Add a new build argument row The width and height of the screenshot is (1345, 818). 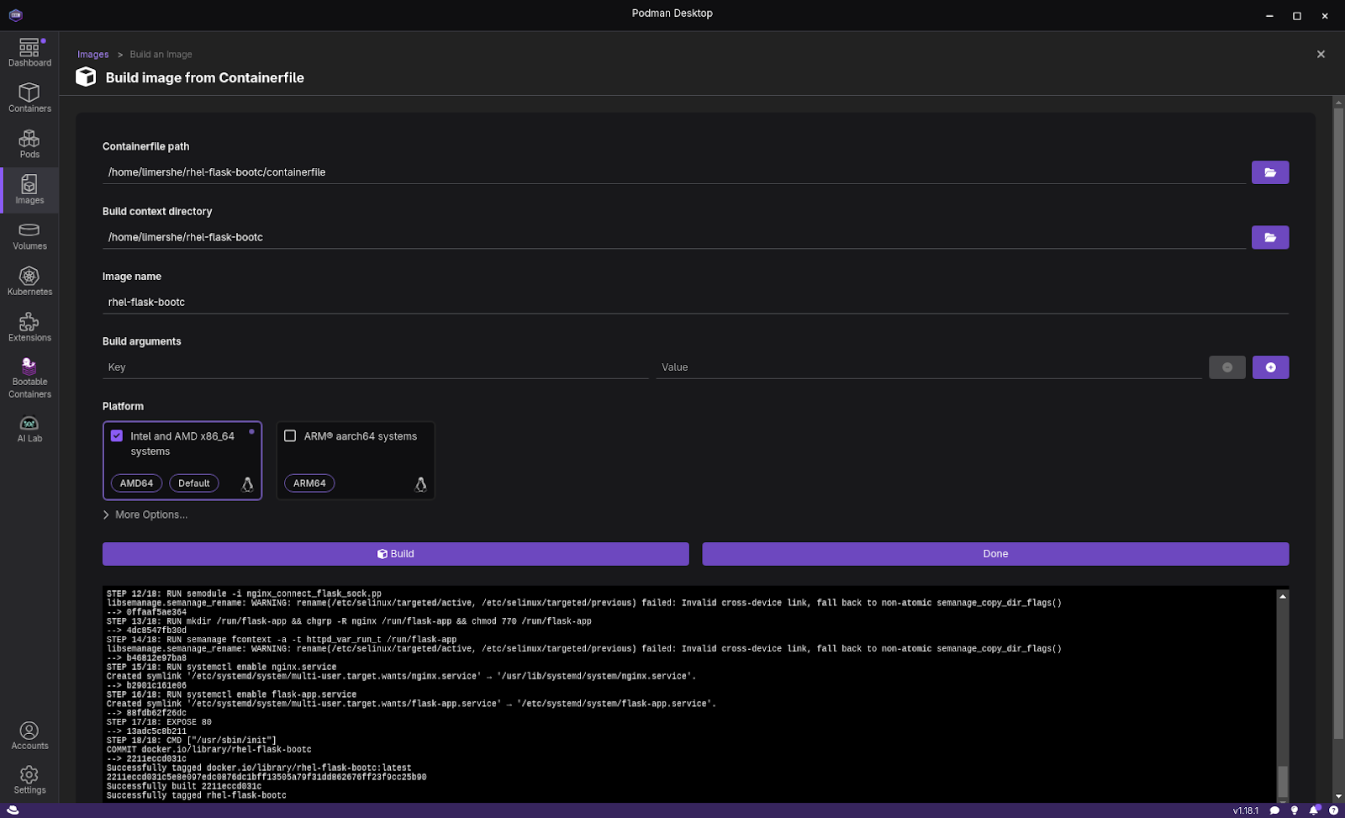pyautogui.click(x=1269, y=367)
